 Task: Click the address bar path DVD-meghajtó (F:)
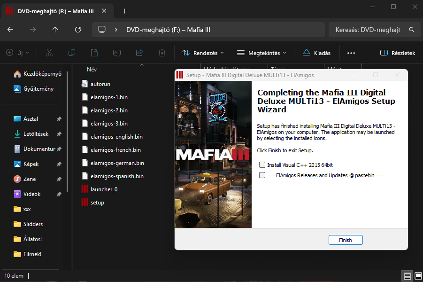pyautogui.click(x=168, y=30)
